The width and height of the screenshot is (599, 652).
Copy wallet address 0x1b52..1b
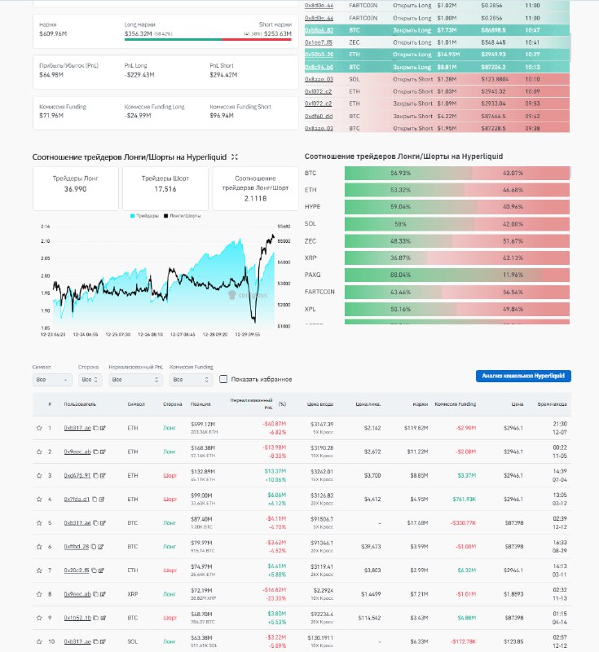pyautogui.click(x=95, y=617)
